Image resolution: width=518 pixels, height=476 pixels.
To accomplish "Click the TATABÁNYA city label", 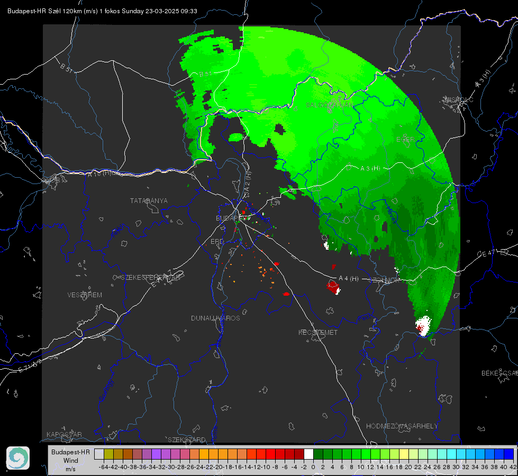I will tap(149, 201).
